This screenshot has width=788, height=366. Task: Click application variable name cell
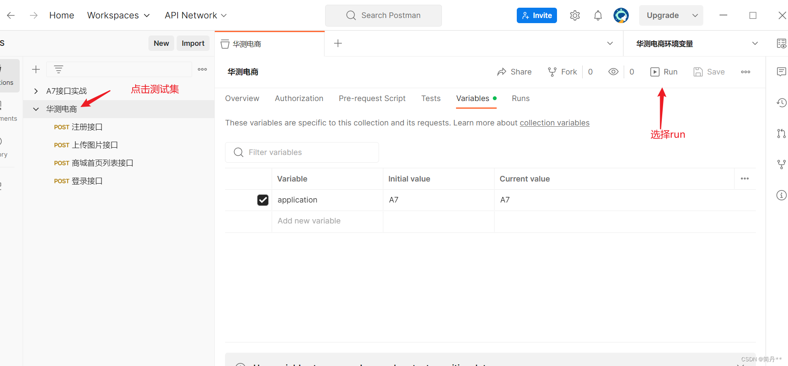327,200
